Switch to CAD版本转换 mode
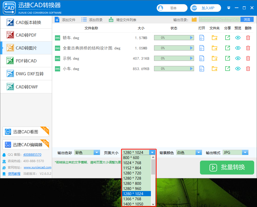This screenshot has height=207, width=257. pyautogui.click(x=26, y=22)
